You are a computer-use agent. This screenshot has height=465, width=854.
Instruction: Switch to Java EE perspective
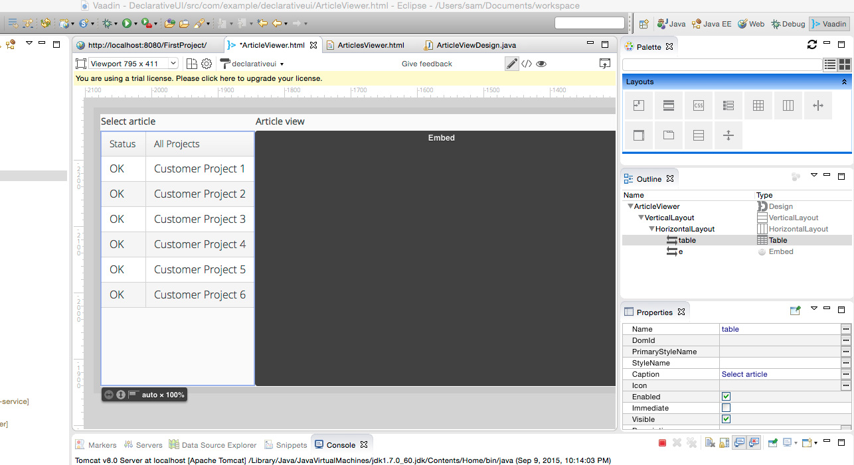coord(711,24)
